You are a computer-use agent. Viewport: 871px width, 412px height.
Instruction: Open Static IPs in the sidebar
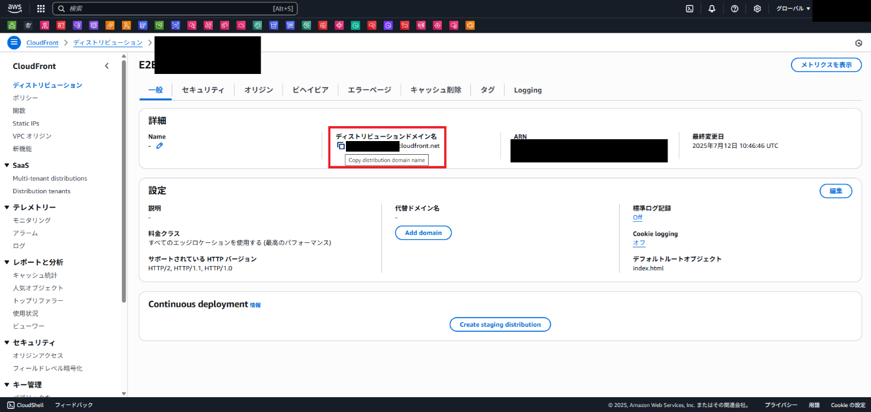coord(26,123)
